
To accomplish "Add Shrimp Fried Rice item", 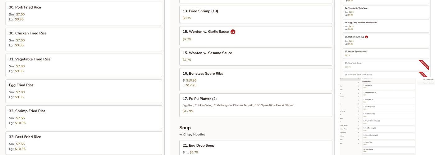I will click(x=84, y=117).
